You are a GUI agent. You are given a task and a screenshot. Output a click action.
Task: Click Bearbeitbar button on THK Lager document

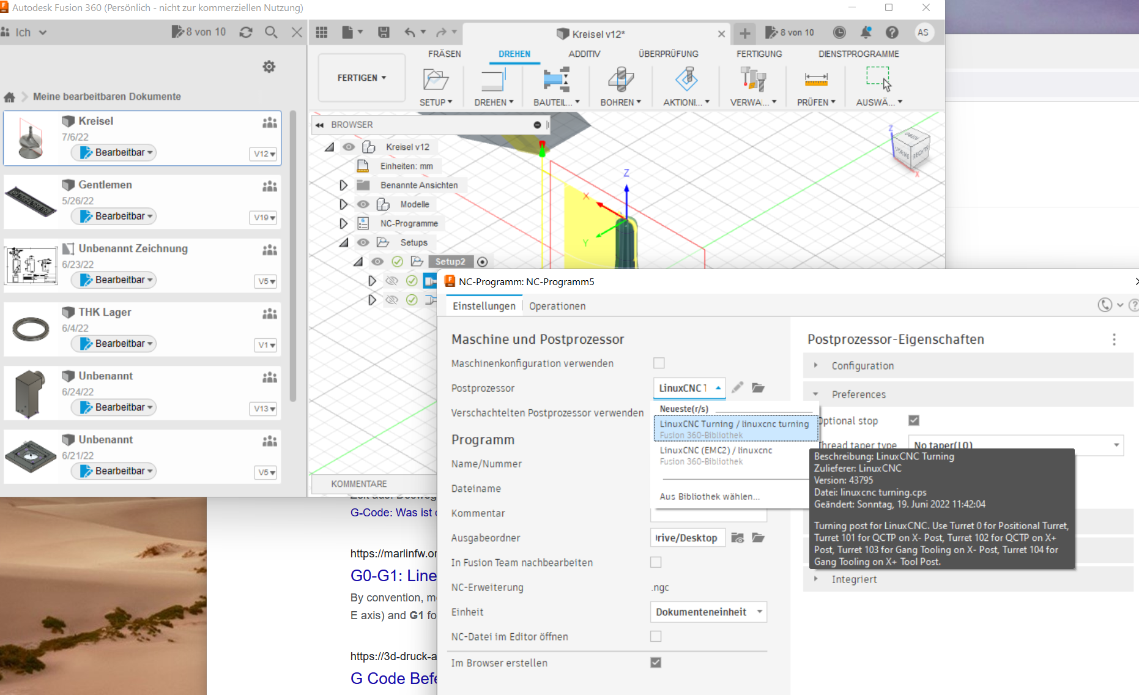click(114, 343)
